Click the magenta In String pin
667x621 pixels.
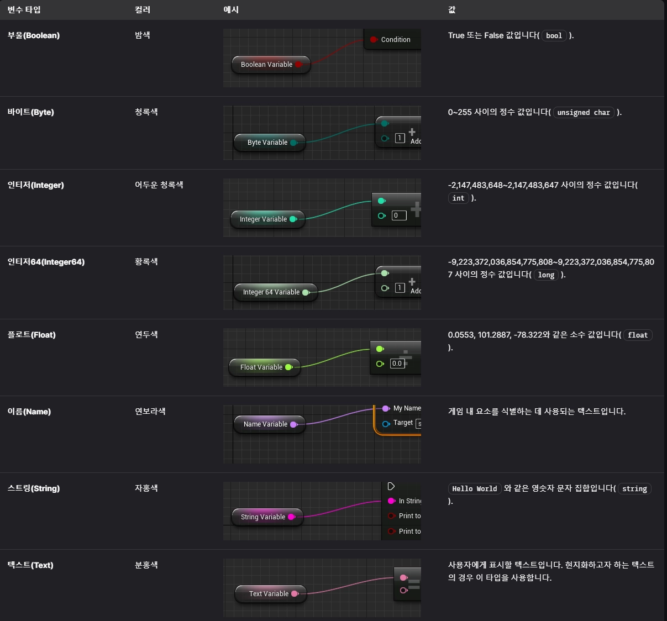point(391,501)
